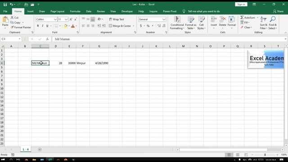The height and width of the screenshot is (162, 288).
Task: Open the Format cells menu
Action: pyautogui.click(x=232, y=22)
